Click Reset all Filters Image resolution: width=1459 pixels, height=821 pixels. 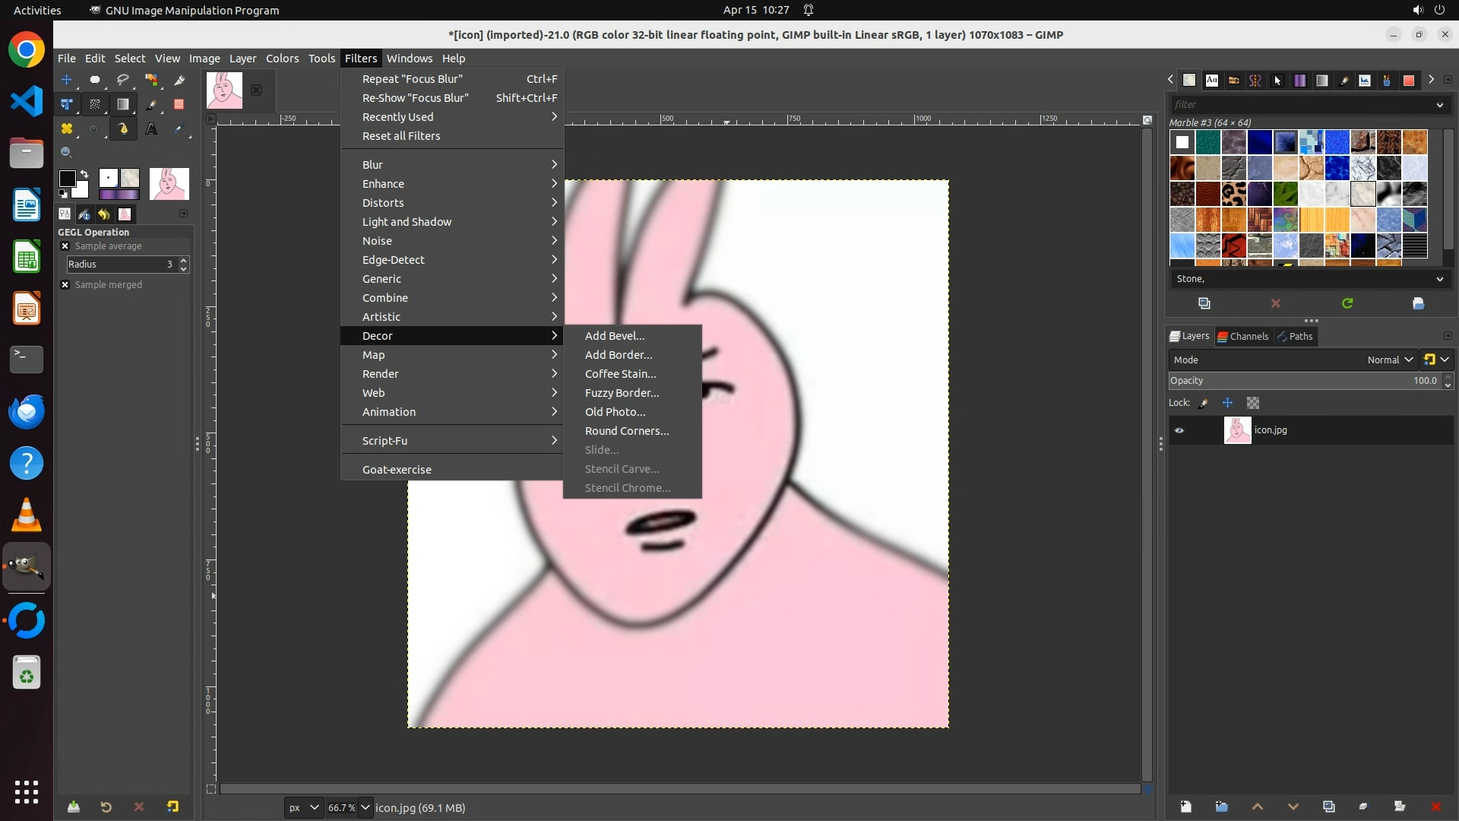pos(401,136)
